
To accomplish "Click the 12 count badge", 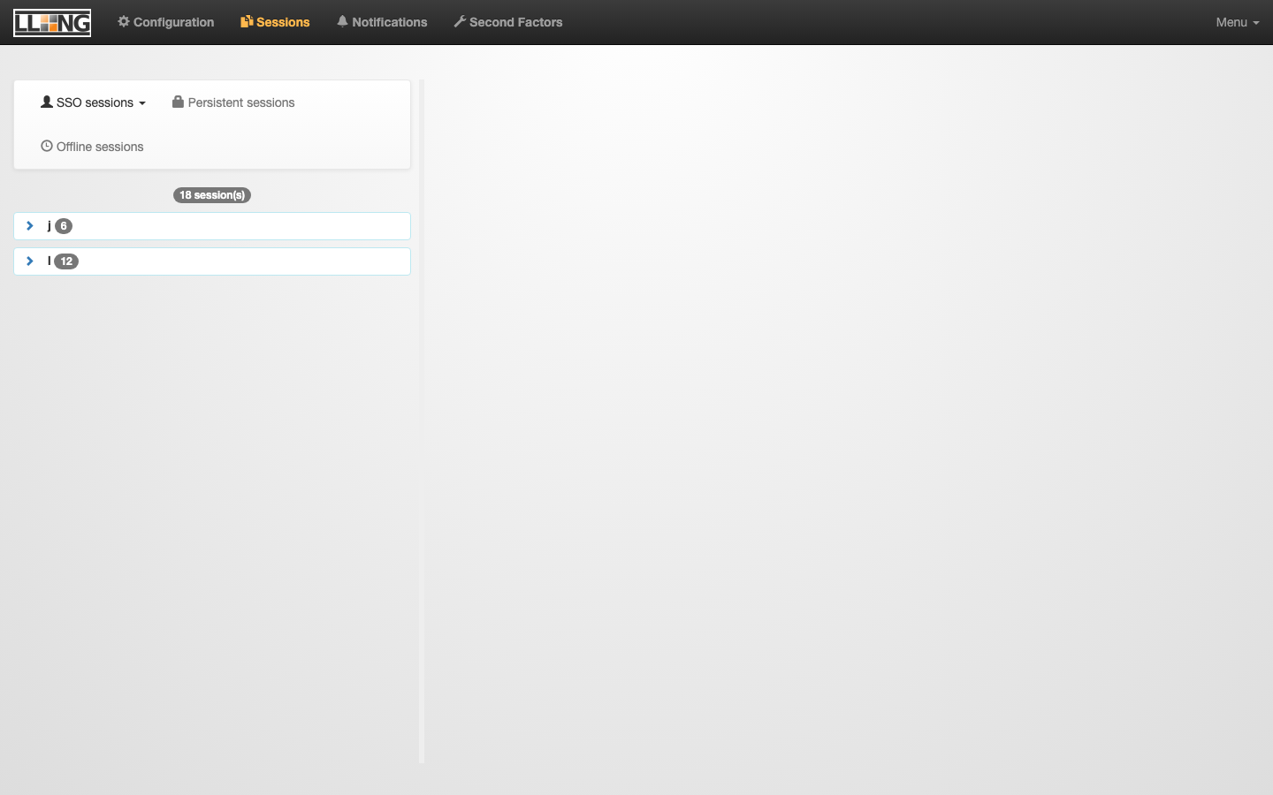I will tap(66, 261).
